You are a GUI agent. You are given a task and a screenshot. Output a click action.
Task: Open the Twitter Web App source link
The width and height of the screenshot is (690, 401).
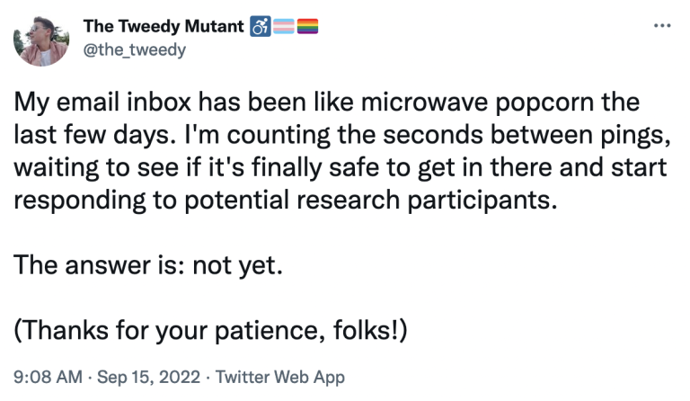[x=280, y=378]
